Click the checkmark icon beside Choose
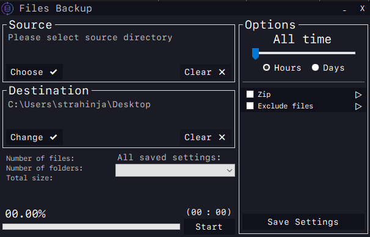 coord(54,72)
